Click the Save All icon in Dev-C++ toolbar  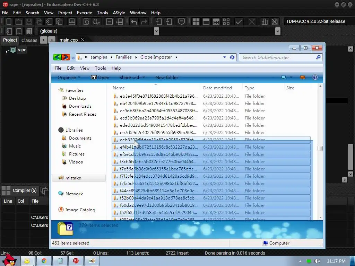pyautogui.click(x=39, y=22)
